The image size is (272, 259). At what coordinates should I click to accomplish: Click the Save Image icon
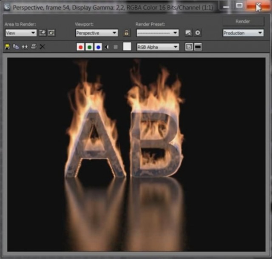(x=7, y=47)
